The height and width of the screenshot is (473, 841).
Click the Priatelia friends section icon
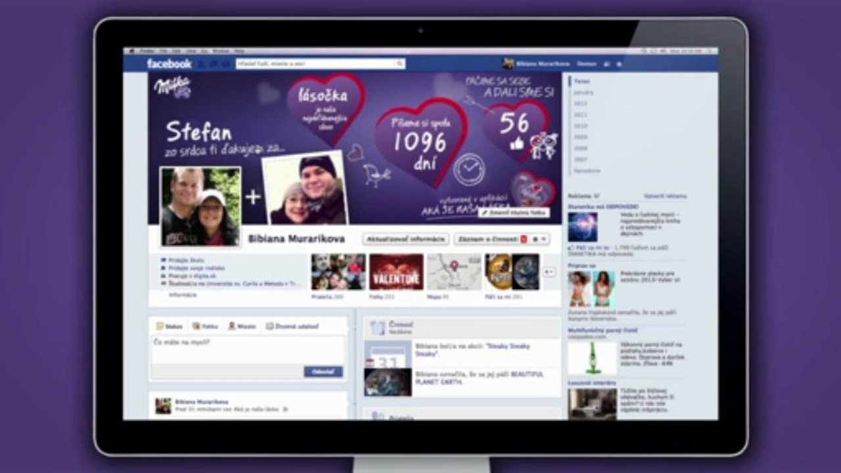click(377, 417)
